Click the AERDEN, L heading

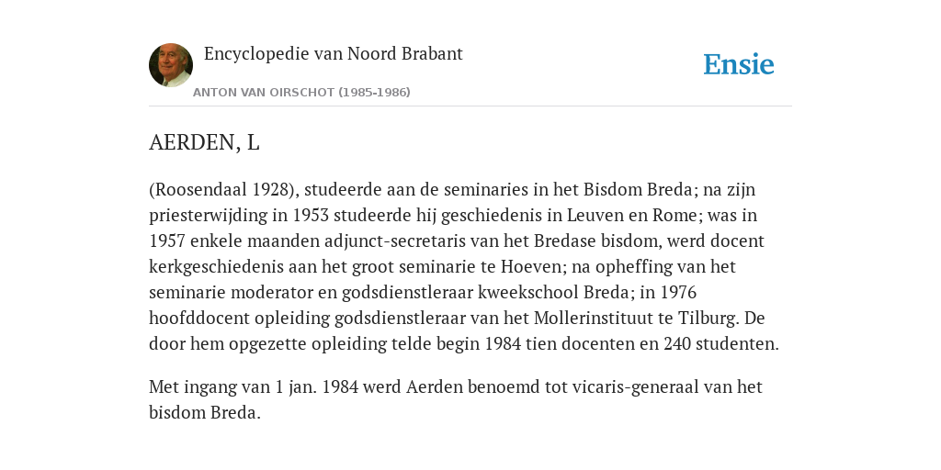[204, 142]
